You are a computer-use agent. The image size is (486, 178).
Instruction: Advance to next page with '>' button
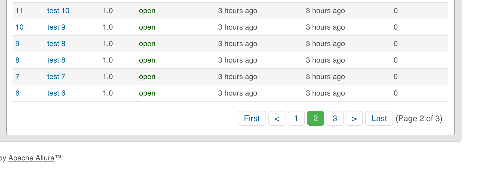354,118
